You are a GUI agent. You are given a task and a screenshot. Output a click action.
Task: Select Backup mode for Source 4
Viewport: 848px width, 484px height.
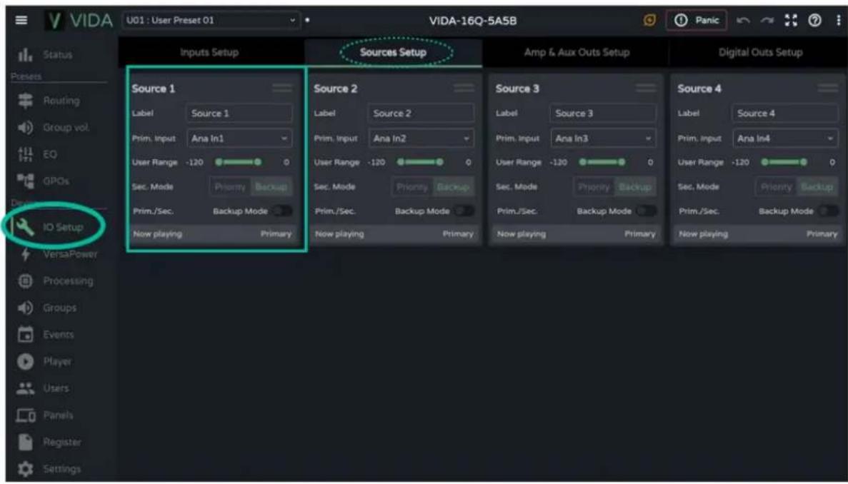(817, 187)
